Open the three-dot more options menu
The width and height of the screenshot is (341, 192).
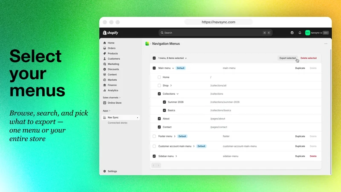click(326, 44)
